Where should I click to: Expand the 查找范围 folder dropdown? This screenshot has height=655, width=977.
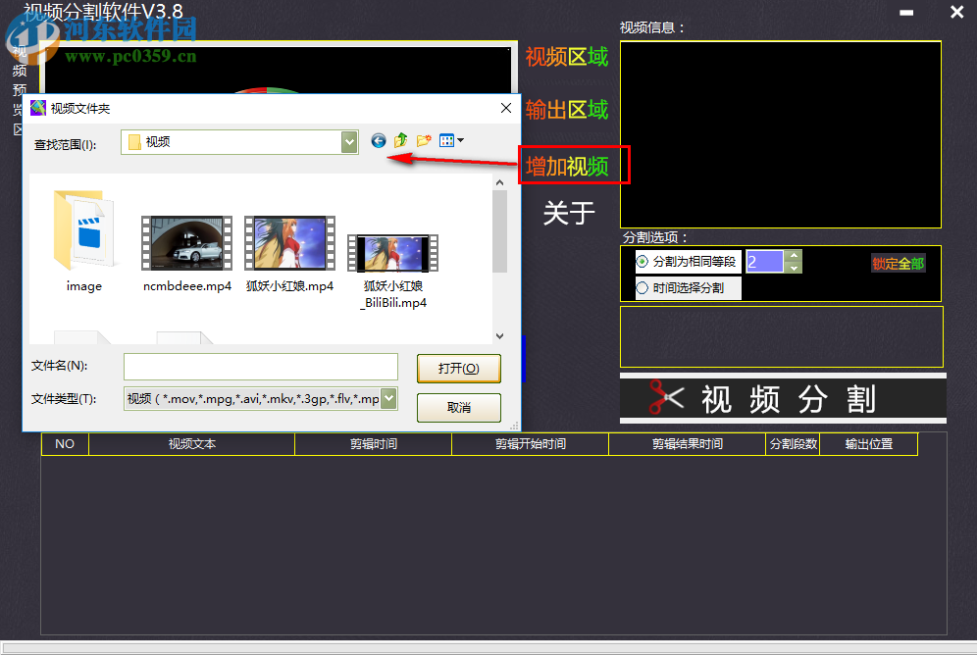click(349, 142)
